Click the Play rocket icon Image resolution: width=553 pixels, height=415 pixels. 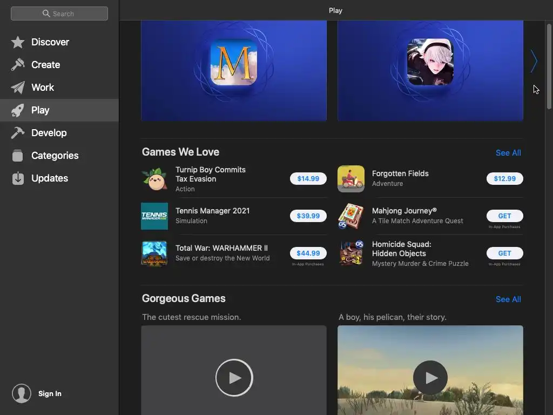[18, 110]
